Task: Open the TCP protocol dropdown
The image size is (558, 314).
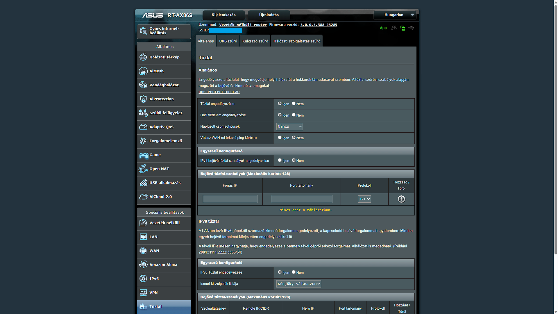Action: (x=364, y=199)
